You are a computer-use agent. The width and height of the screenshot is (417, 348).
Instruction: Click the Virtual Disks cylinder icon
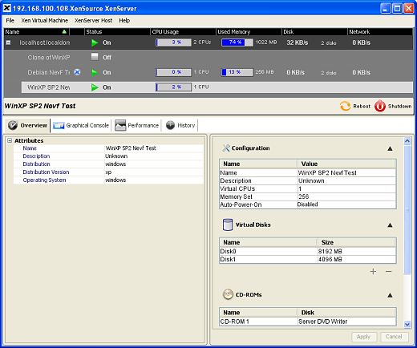pyautogui.click(x=228, y=225)
